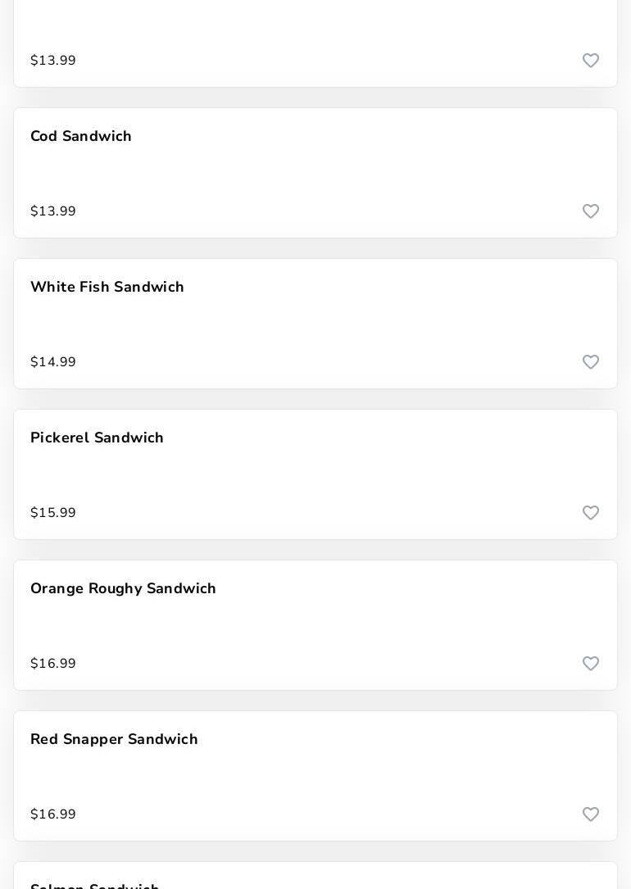Favorite the Red Snapper Sandwich

(x=591, y=814)
